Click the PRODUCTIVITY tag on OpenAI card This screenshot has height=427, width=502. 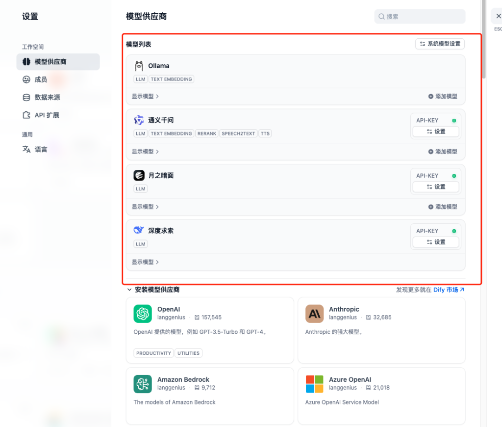tap(153, 353)
